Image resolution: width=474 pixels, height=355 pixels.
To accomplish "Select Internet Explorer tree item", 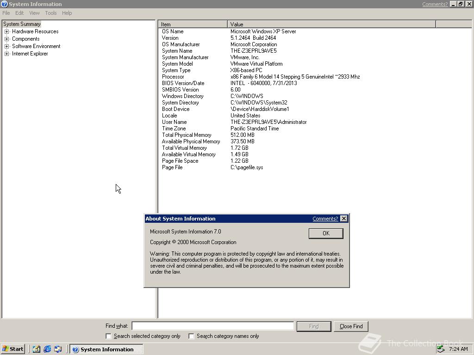I will tap(30, 54).
